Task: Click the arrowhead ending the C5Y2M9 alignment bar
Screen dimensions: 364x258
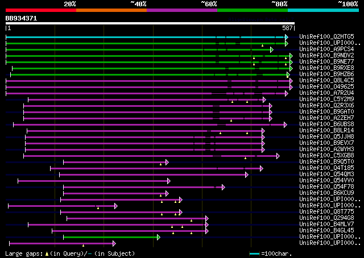Action: (x=264, y=100)
